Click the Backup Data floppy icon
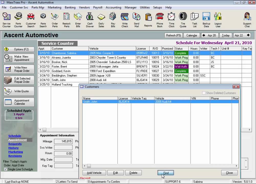The width and height of the screenshot is (256, 184). (206, 20)
